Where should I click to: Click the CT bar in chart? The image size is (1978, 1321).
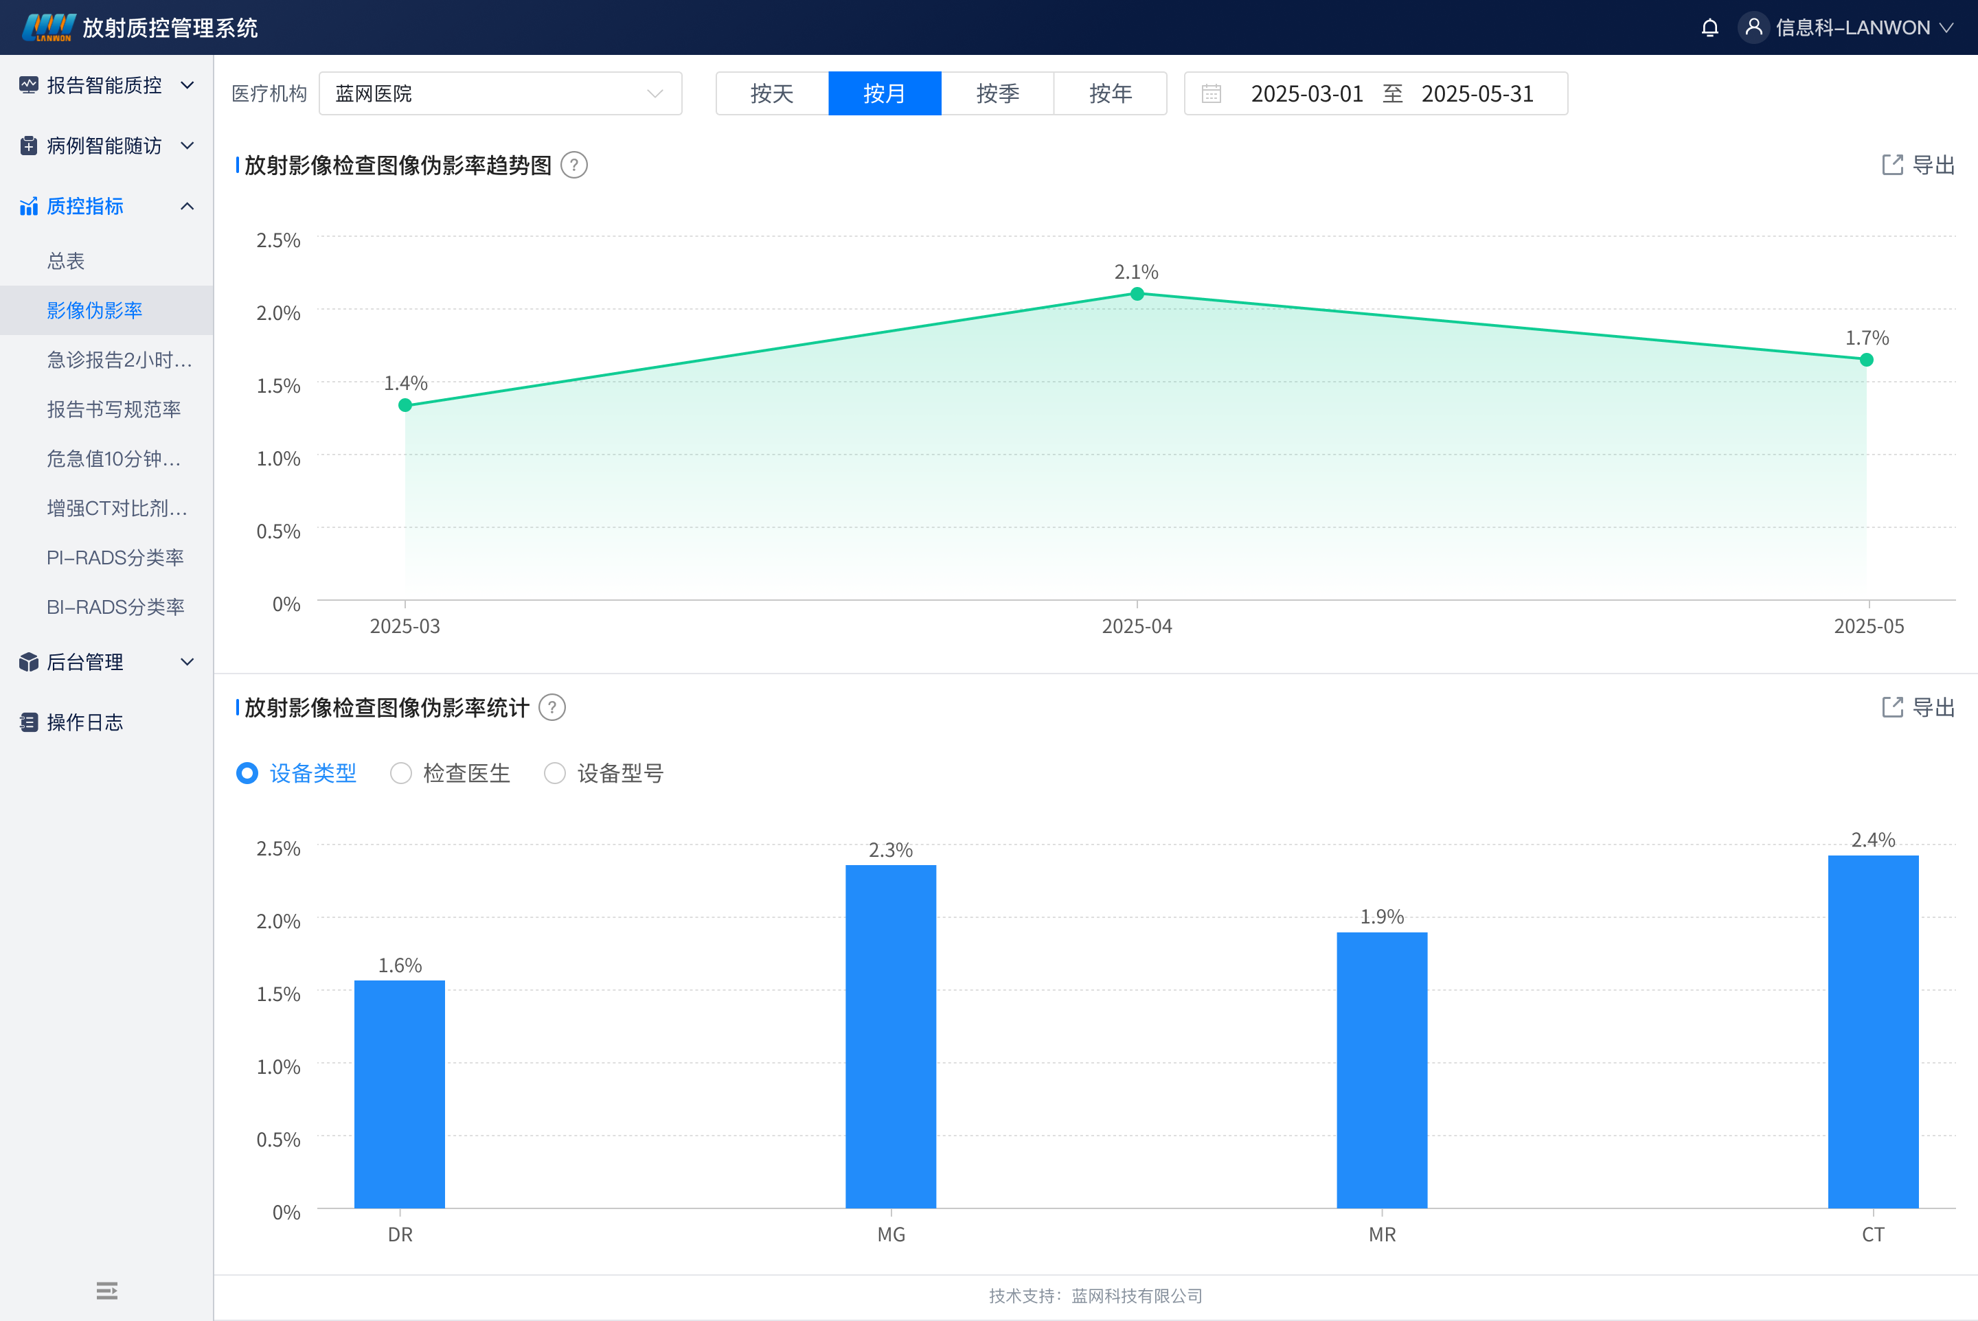tap(1873, 1031)
